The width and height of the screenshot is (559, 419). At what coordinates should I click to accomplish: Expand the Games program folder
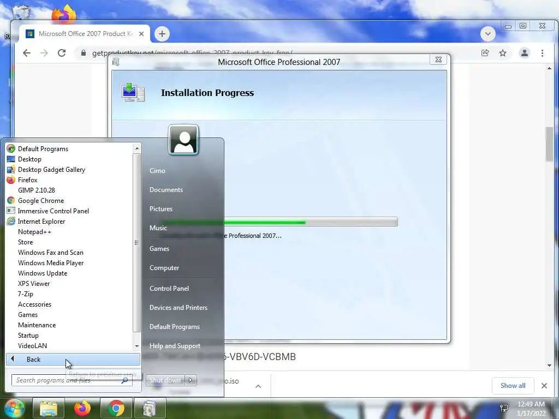click(28, 315)
